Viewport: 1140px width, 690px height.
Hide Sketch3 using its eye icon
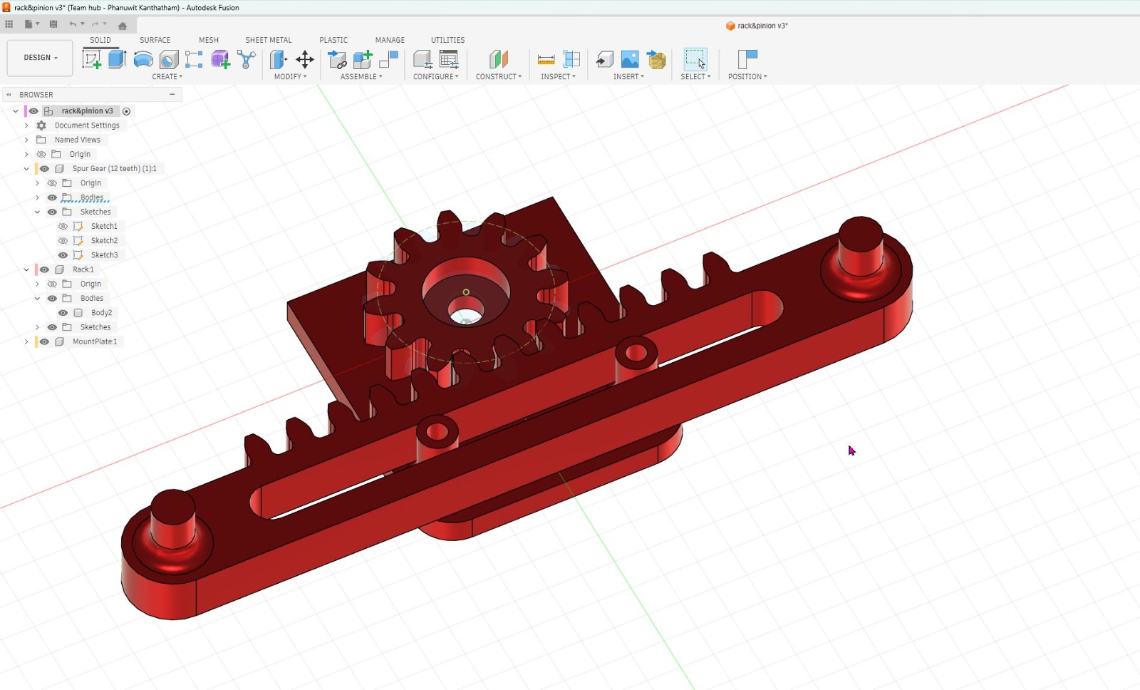pyautogui.click(x=63, y=255)
